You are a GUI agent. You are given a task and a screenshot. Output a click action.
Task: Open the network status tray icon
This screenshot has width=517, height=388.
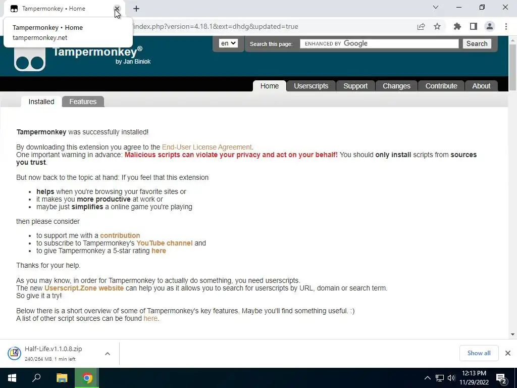[440, 378]
